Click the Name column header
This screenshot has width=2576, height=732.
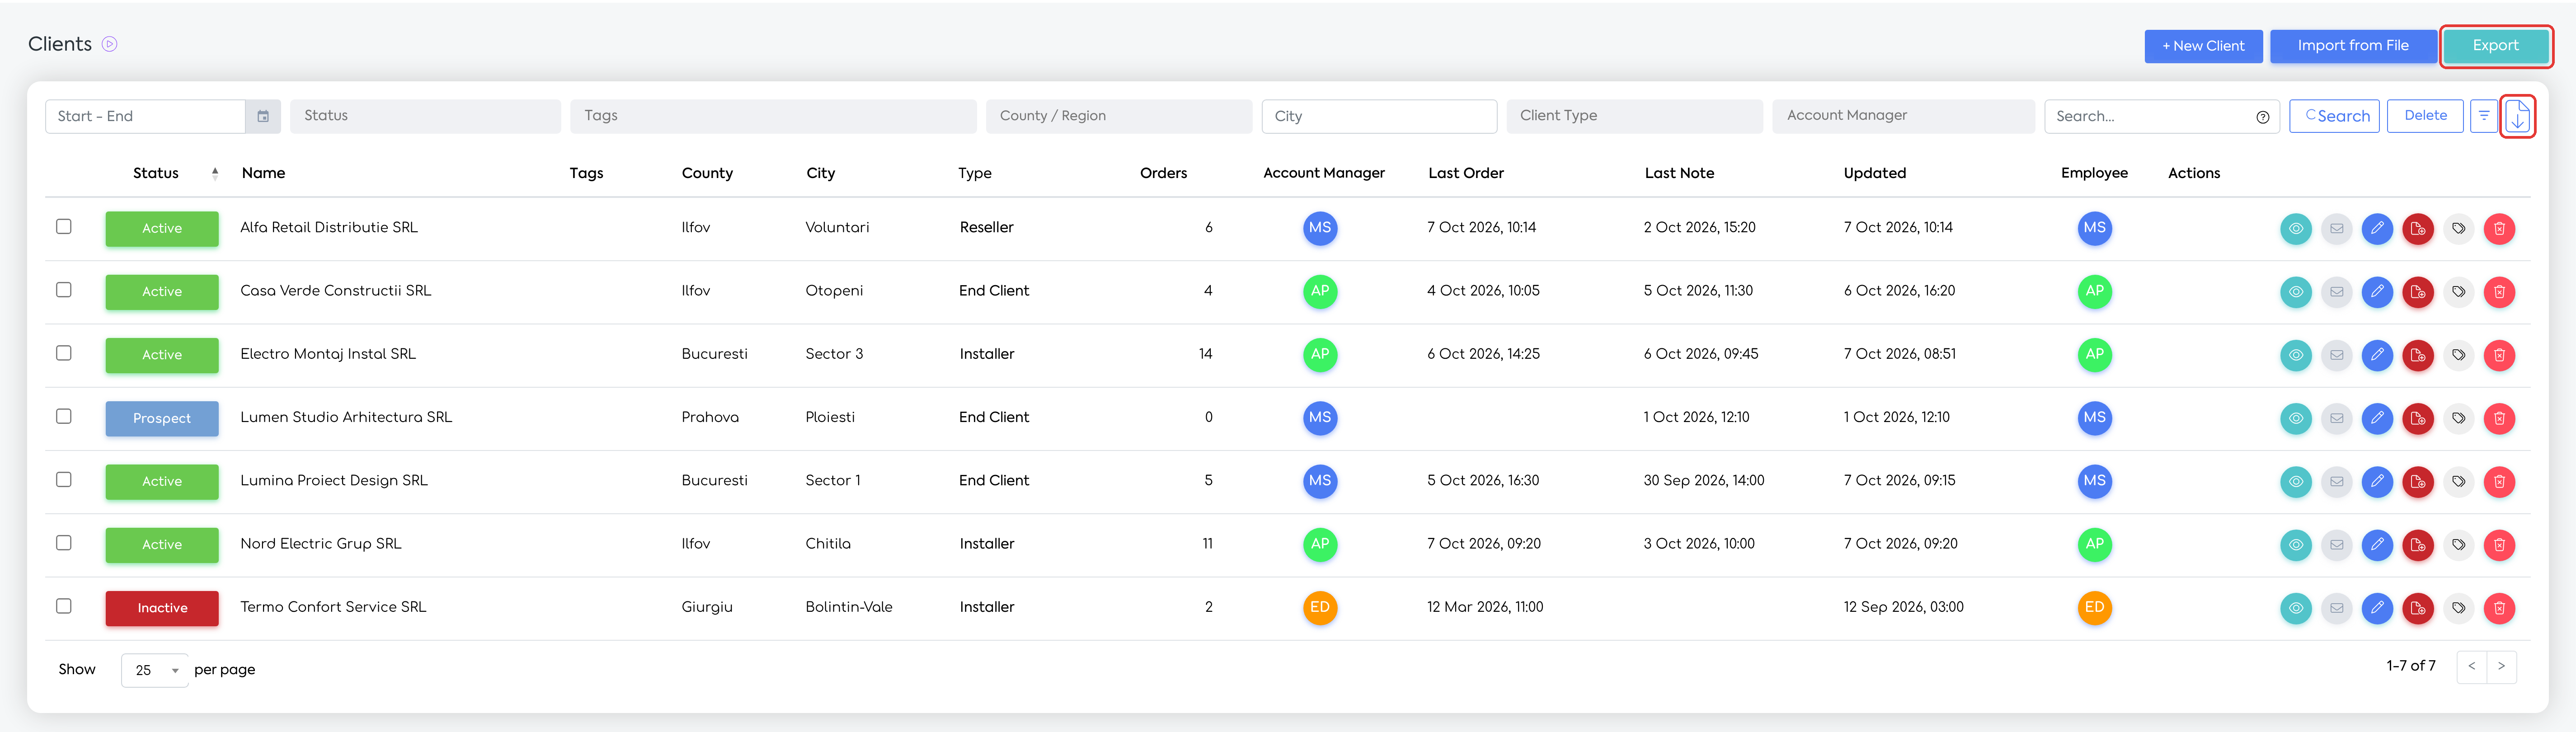(x=263, y=173)
